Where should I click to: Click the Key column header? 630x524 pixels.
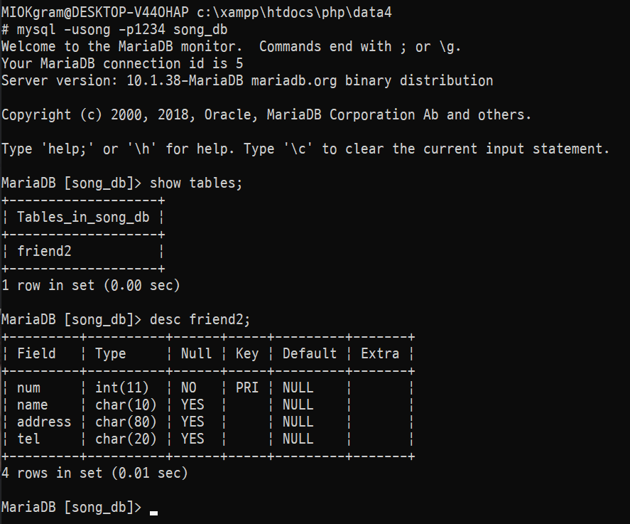point(246,353)
